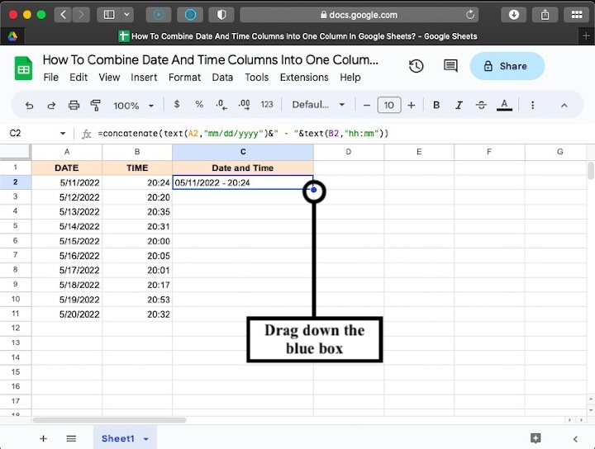Open the Safari downloads icon

point(513,15)
